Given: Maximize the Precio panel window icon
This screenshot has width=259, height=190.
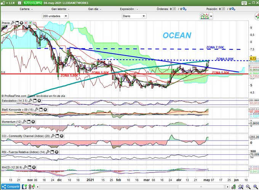Looking at the screenshot, I should point(17,23).
